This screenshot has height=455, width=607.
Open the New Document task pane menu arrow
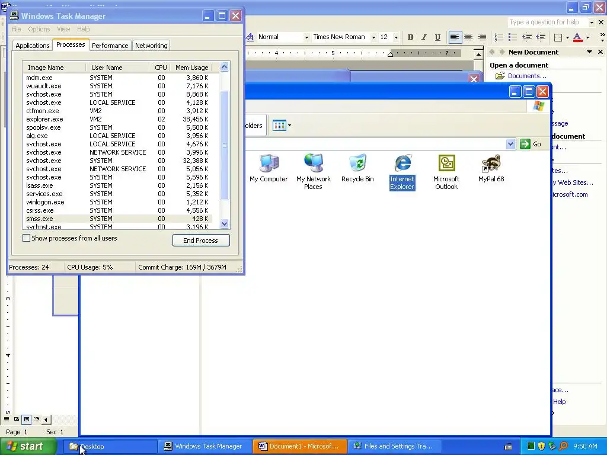589,52
